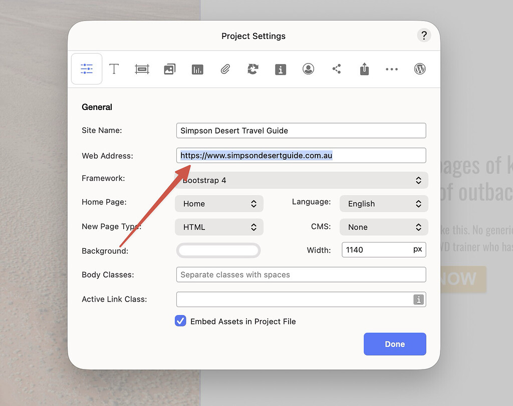513x406 pixels.
Task: Open the WordPress settings tab
Action: coord(420,69)
